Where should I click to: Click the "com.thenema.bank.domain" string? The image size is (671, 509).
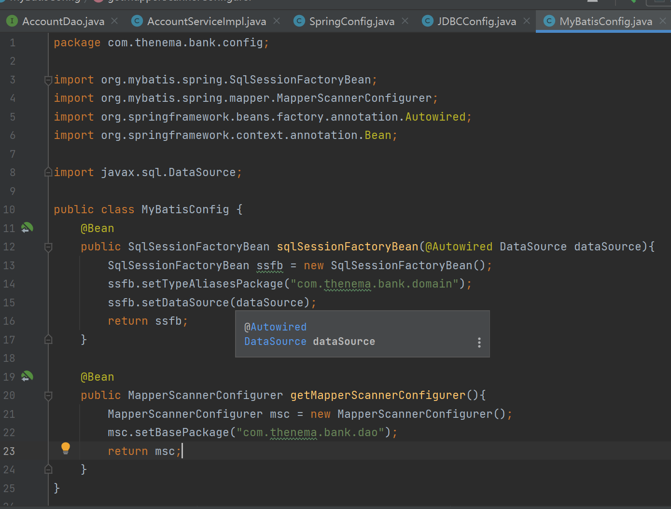coord(375,284)
